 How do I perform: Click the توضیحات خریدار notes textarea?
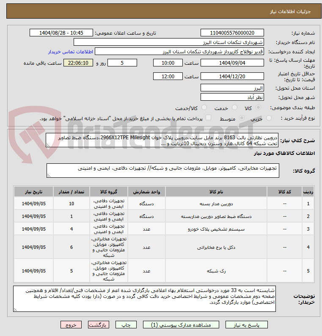coord(144,299)
